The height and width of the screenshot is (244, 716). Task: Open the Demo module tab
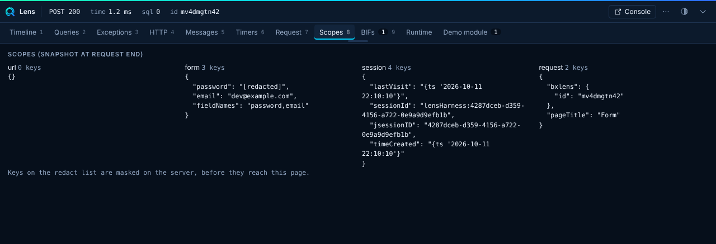point(471,32)
